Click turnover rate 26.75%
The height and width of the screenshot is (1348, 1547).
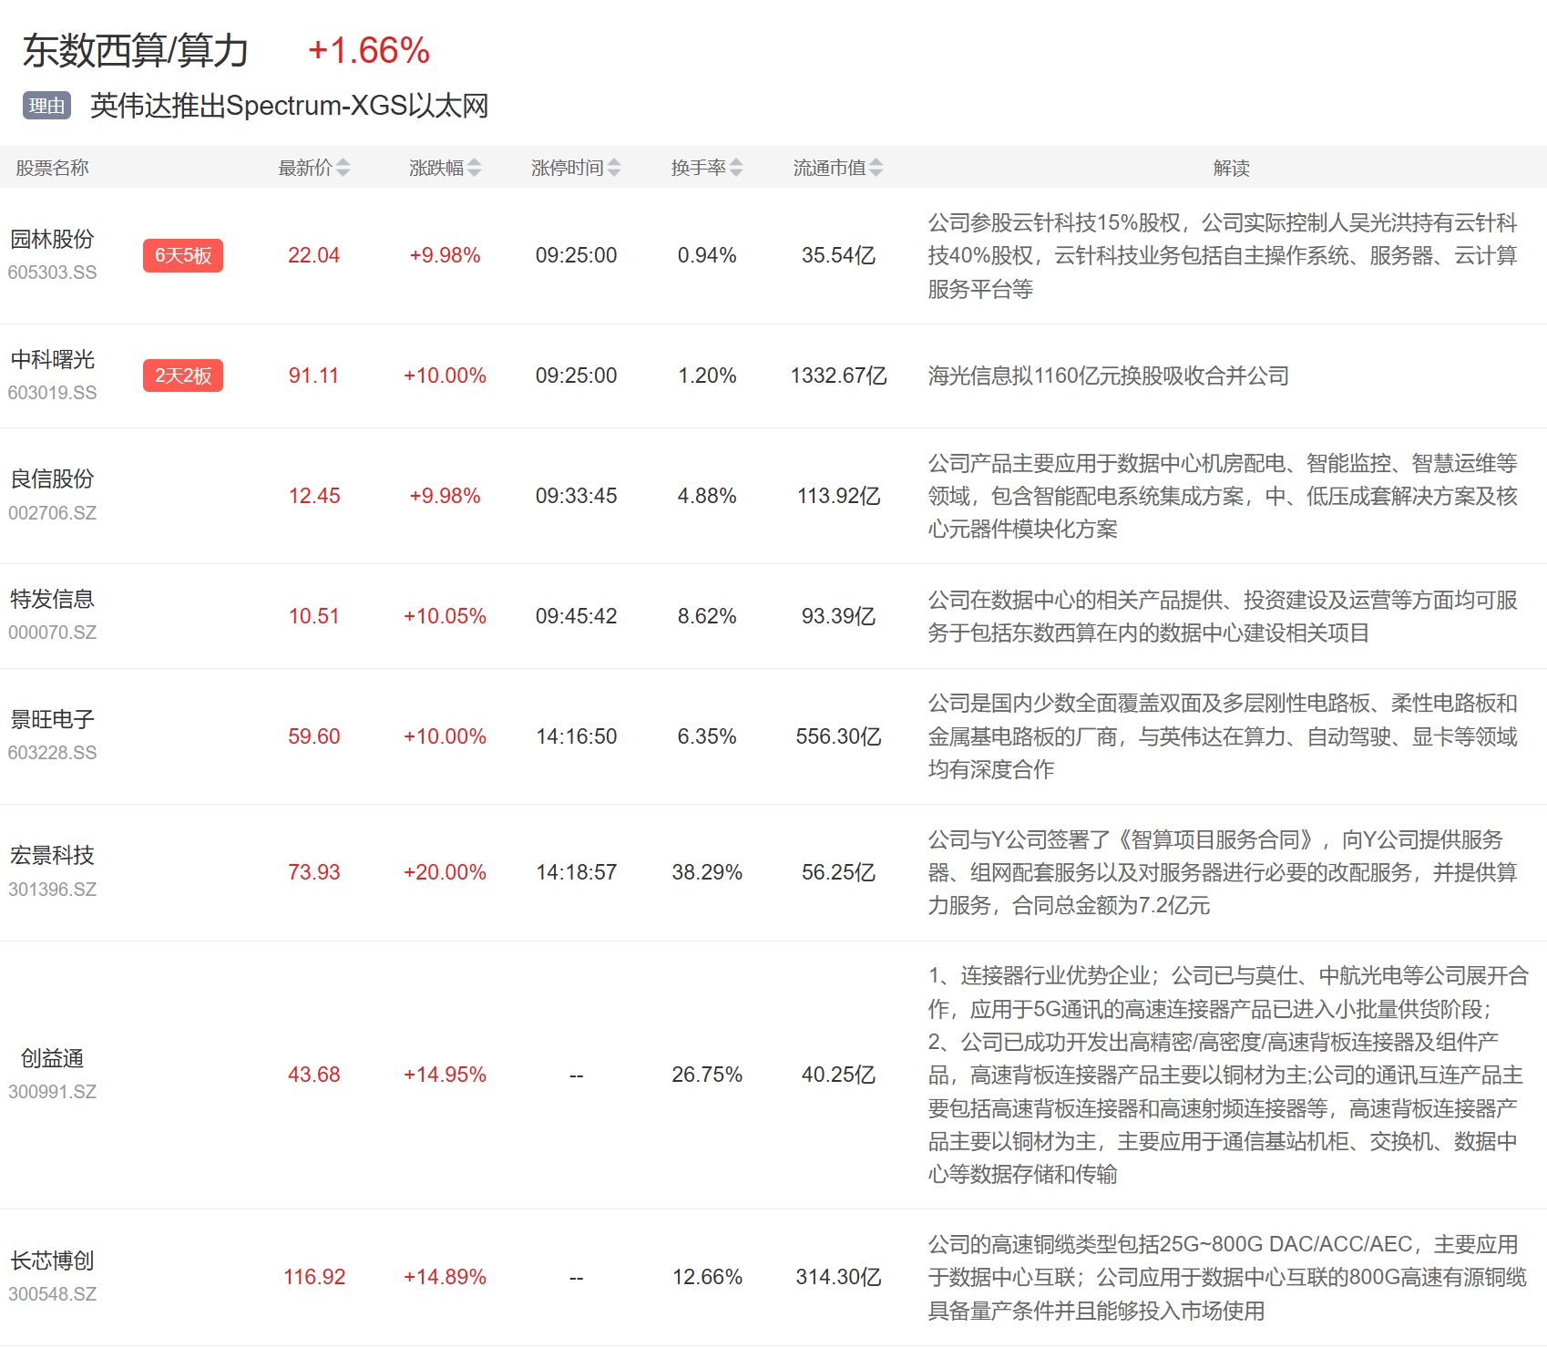(x=707, y=1075)
